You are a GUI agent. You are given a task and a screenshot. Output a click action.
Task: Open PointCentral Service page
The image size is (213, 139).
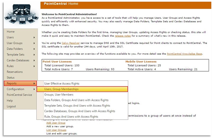pos(19,95)
